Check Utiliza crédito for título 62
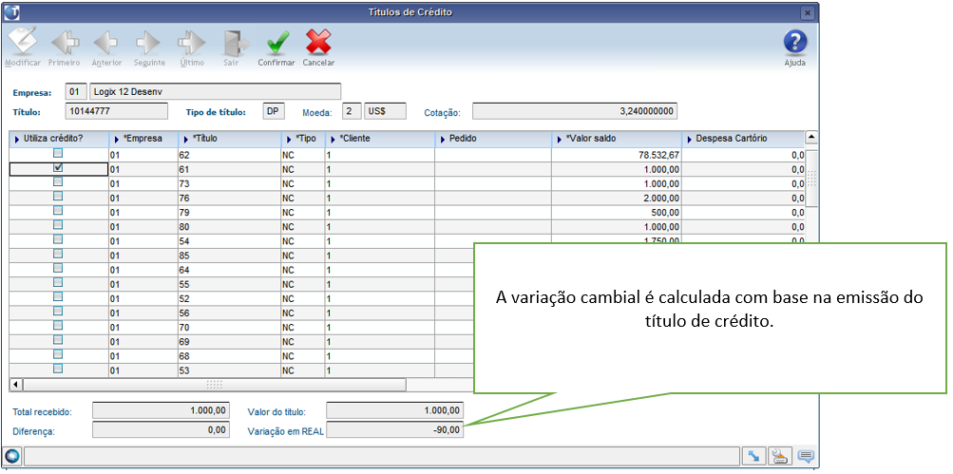The image size is (953, 474). pyautogui.click(x=58, y=153)
